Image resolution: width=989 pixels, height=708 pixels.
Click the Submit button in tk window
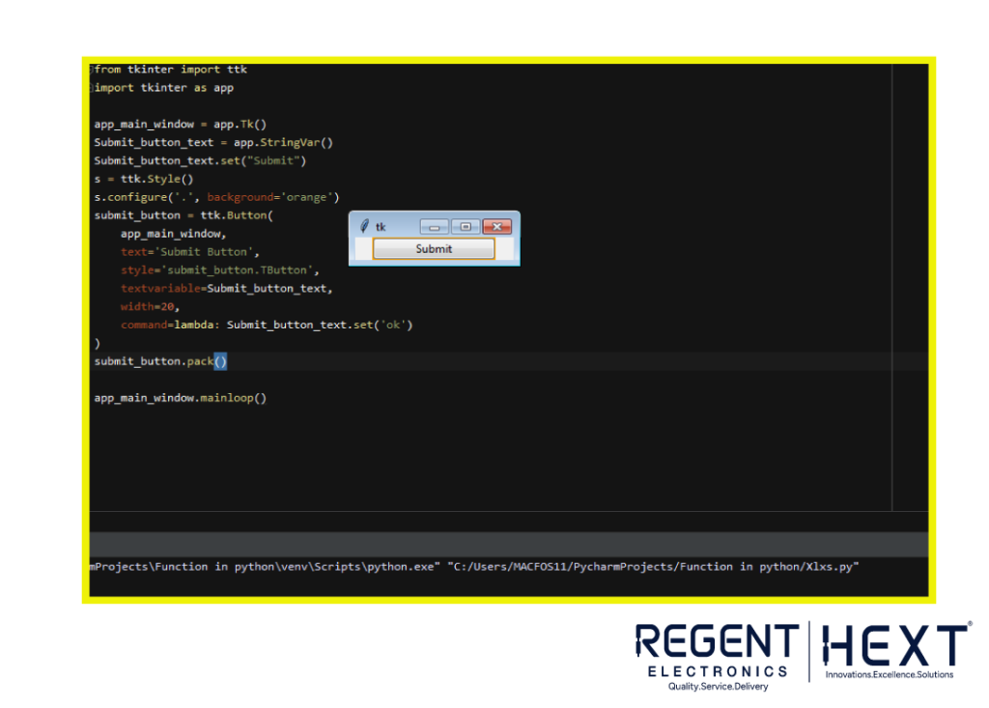click(434, 248)
